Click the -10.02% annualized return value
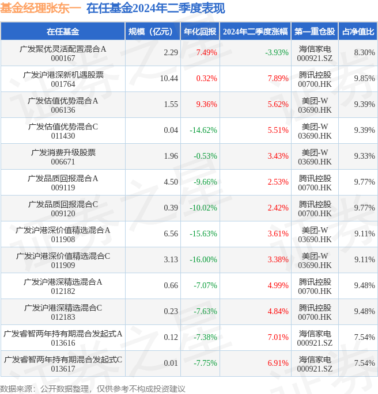378x394 pixels. coord(203,208)
